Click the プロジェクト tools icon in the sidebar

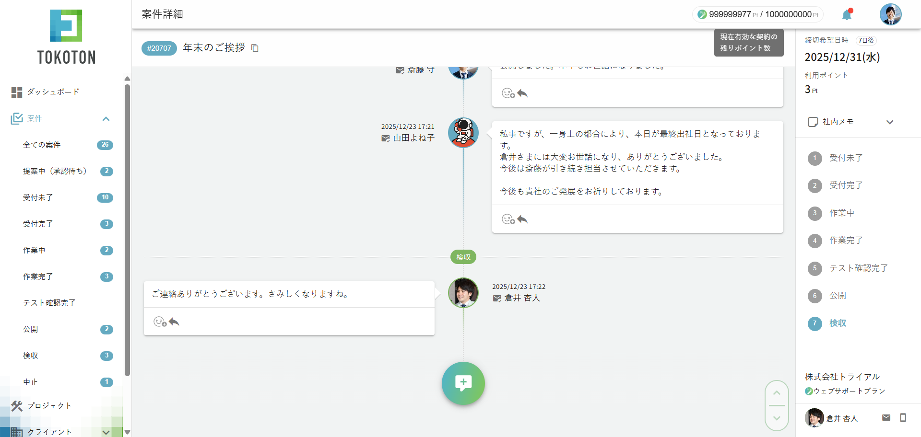[17, 406]
